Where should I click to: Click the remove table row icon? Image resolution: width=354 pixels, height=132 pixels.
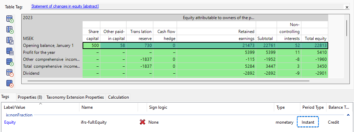coord(10,73)
